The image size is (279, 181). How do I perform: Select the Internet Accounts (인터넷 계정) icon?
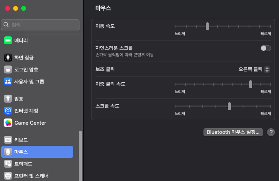coord(8,111)
